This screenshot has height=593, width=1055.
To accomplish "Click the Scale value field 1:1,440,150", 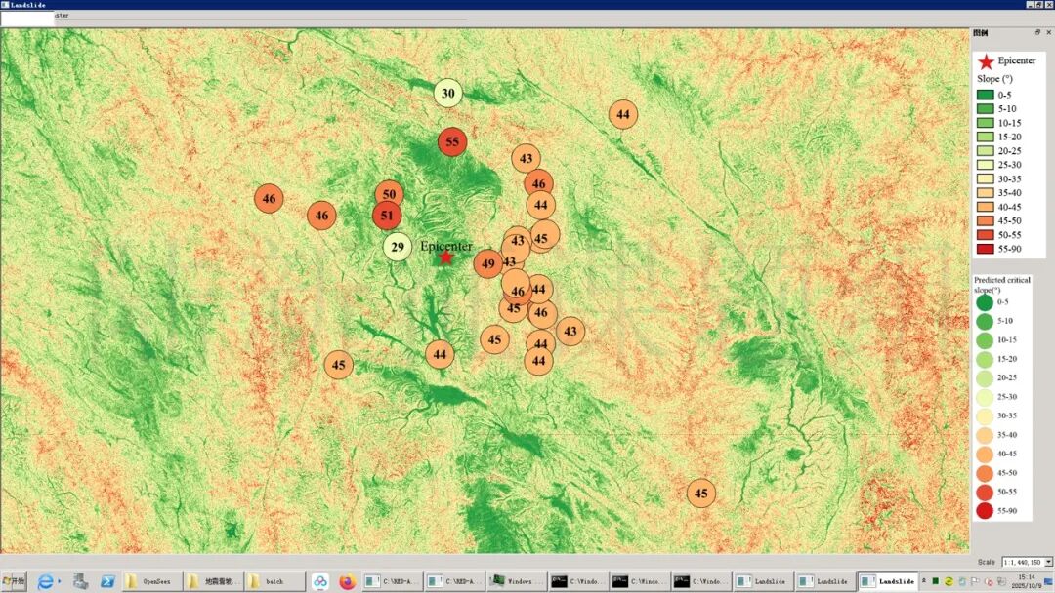I will 1021,562.
